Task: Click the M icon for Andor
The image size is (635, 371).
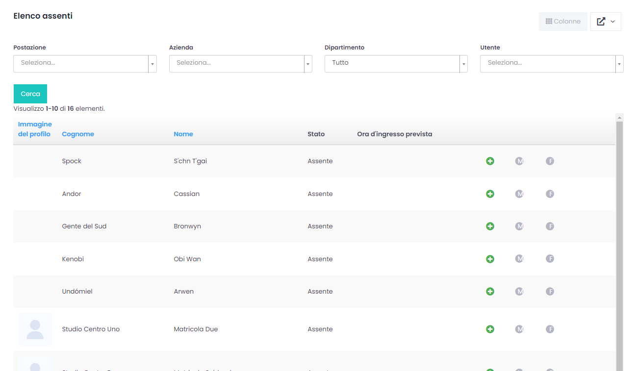Action: [x=519, y=194]
